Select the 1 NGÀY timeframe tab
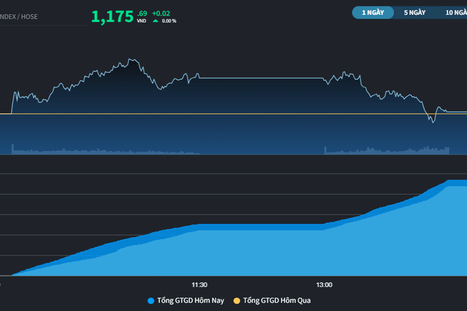Viewport: 467px width, 311px height. [x=373, y=12]
